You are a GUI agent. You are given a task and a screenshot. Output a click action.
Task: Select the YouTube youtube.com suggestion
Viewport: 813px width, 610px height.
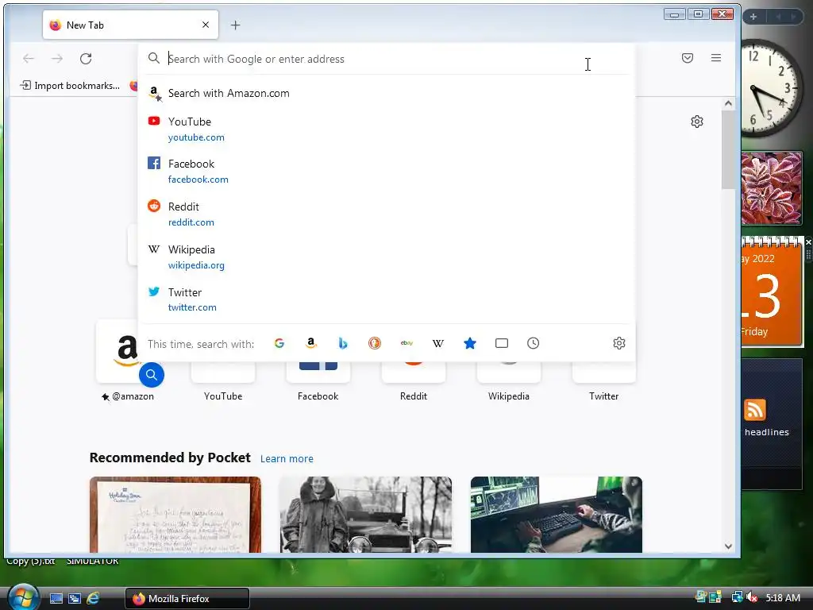(x=387, y=129)
